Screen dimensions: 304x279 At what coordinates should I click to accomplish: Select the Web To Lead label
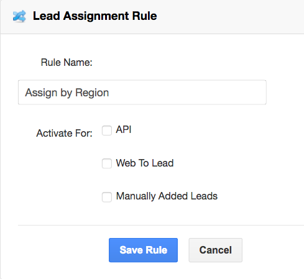[145, 163]
